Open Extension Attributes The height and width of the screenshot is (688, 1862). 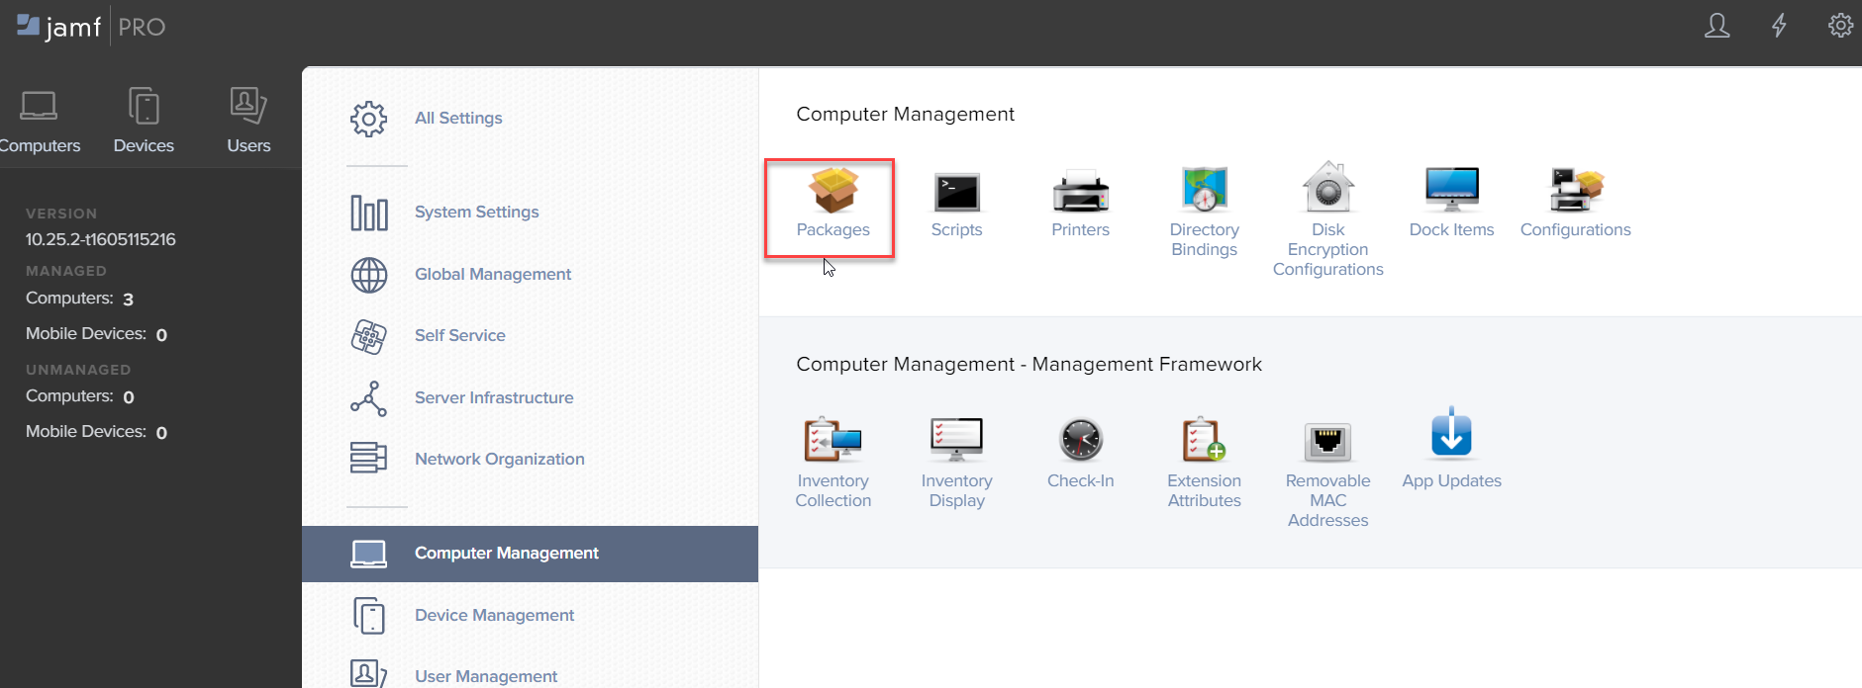pos(1204,441)
